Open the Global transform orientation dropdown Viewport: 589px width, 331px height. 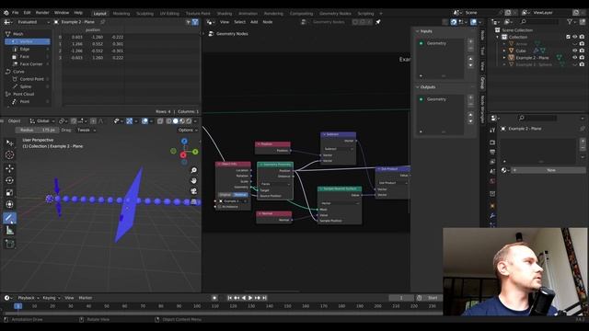pos(42,121)
